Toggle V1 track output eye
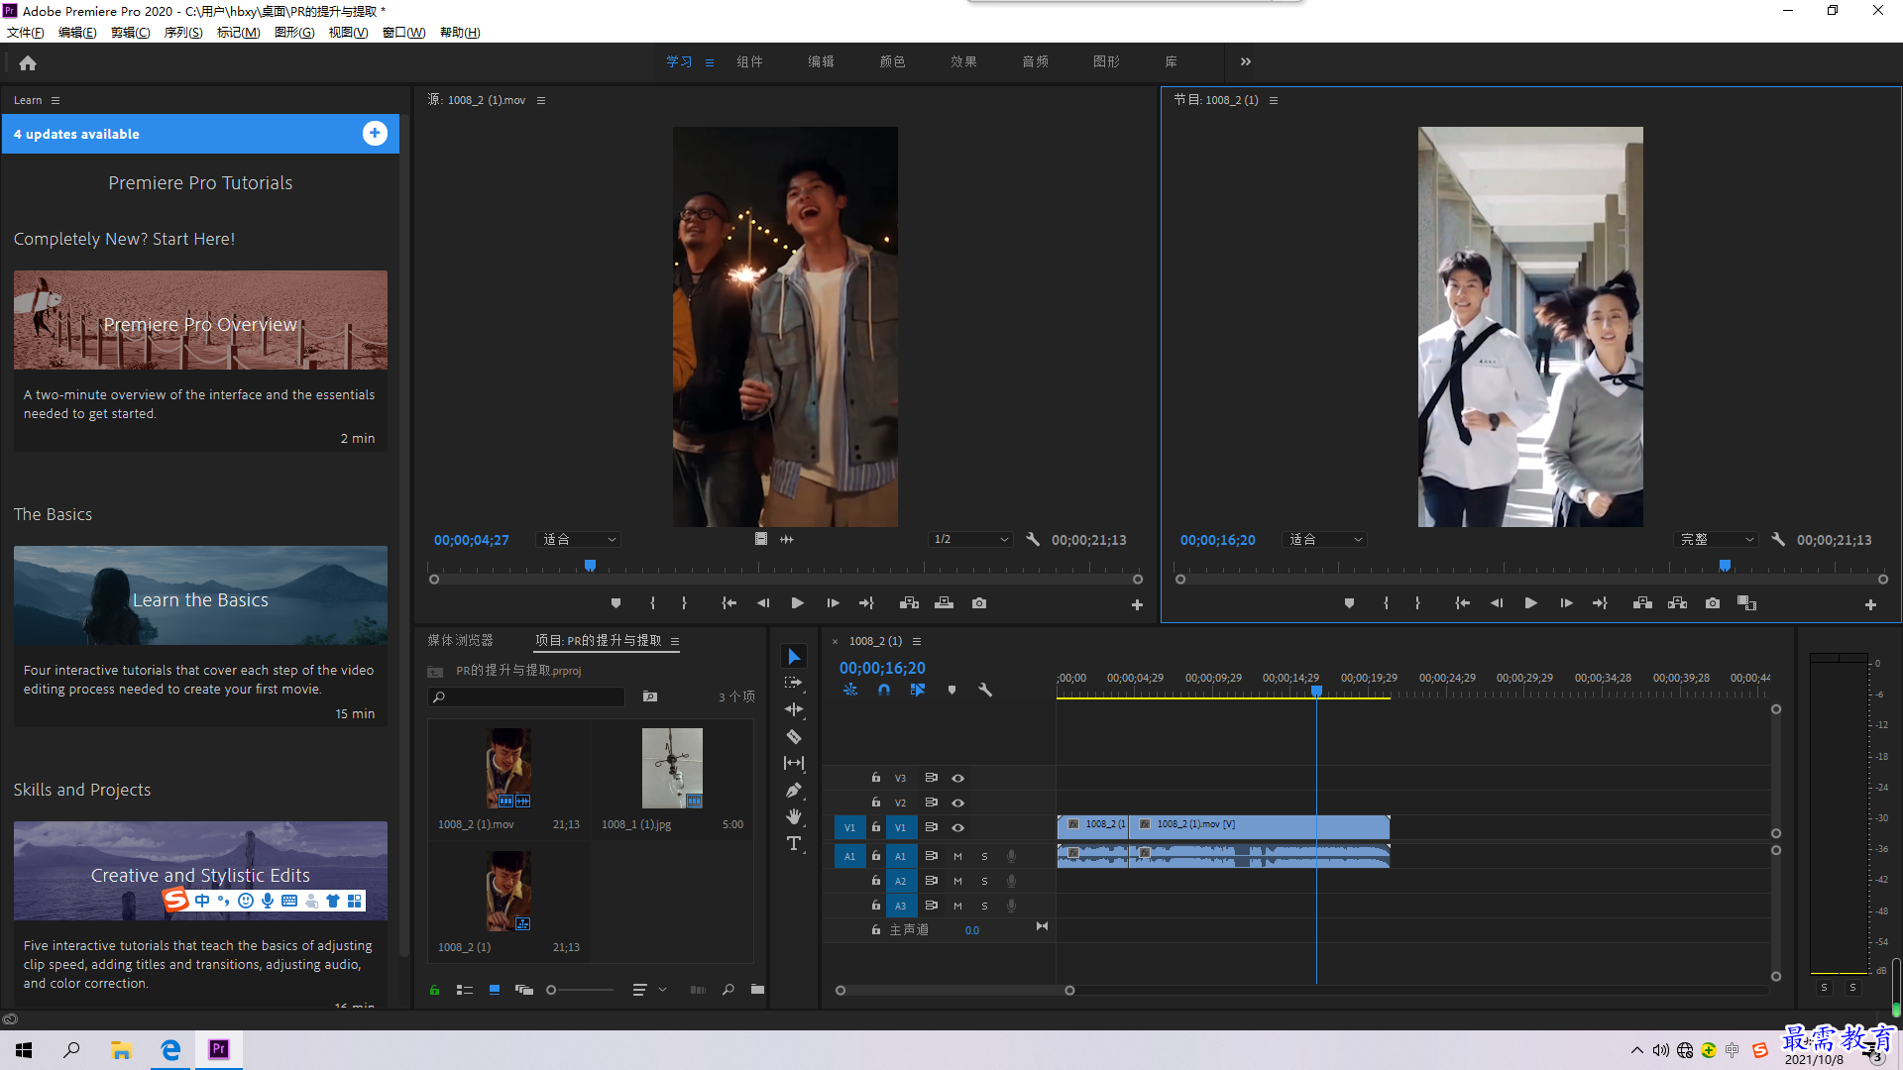Screen dimensions: 1903x1070 click(x=957, y=828)
